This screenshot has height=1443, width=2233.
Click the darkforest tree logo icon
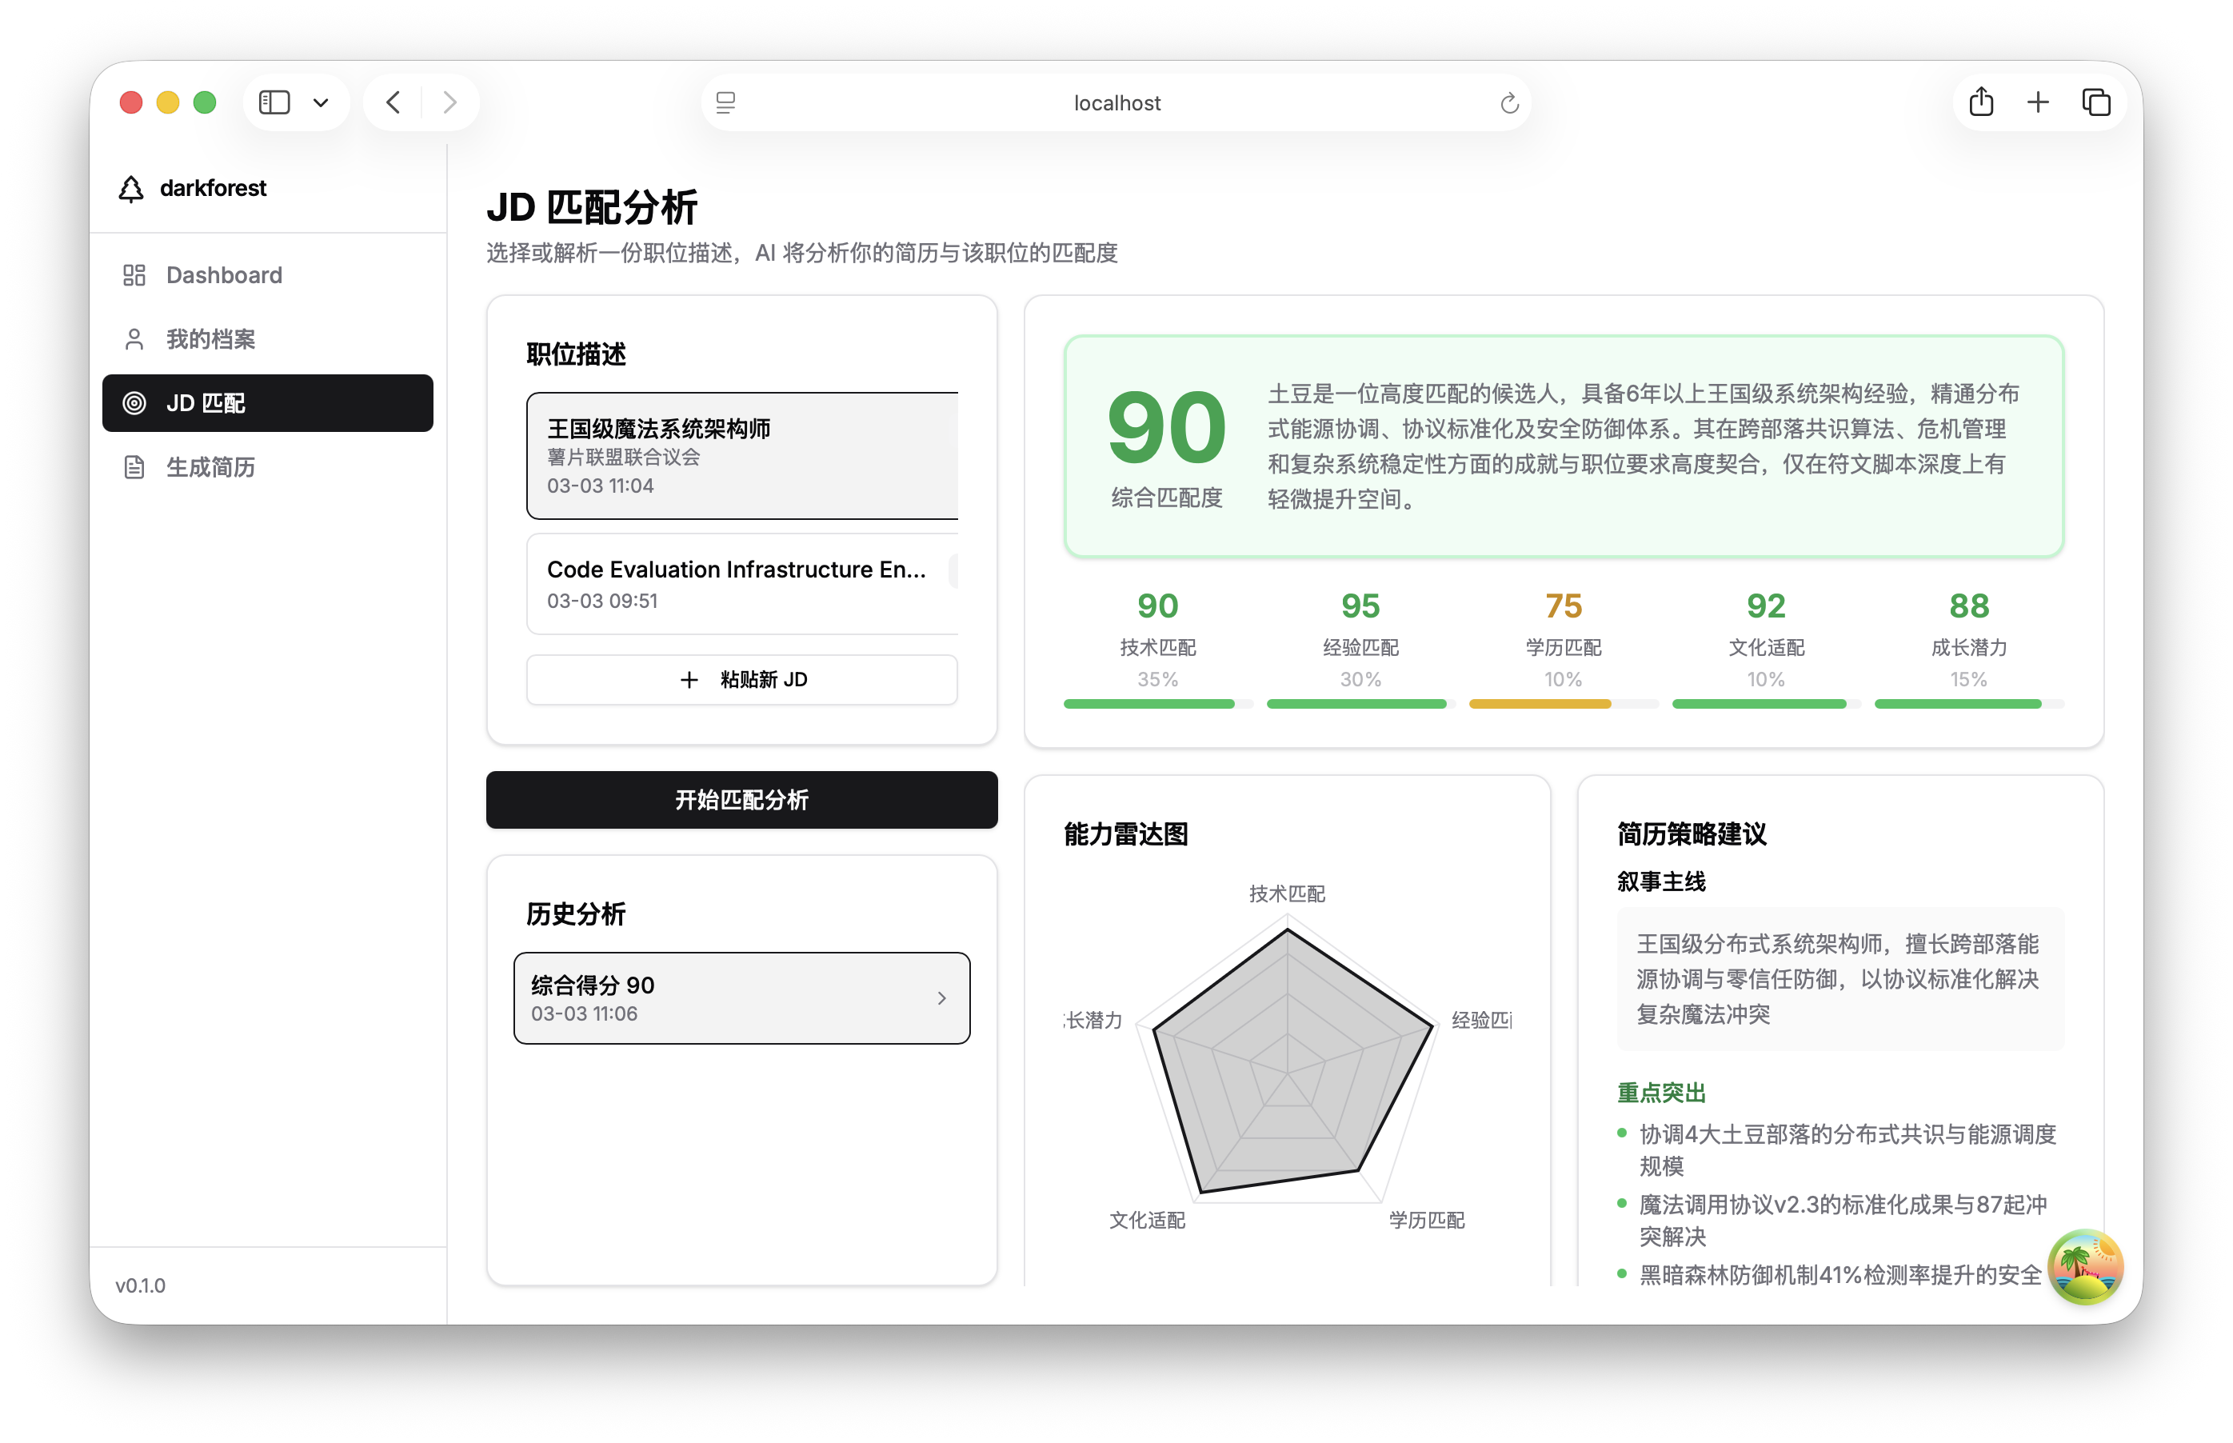click(x=132, y=187)
